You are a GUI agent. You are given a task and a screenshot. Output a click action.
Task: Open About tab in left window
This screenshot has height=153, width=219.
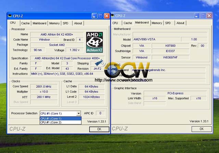pyautogui.click(x=78, y=23)
